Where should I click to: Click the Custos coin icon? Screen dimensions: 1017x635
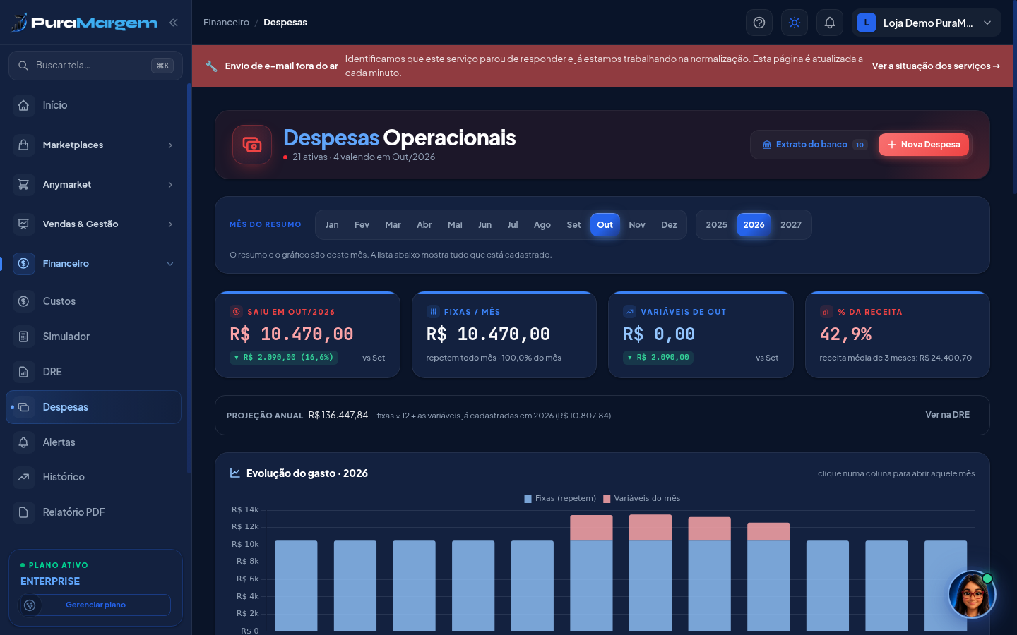click(23, 301)
